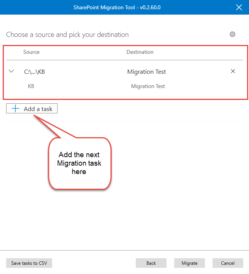
Task: Close the SharePoint Migration Tool window
Action: click(239, 7)
